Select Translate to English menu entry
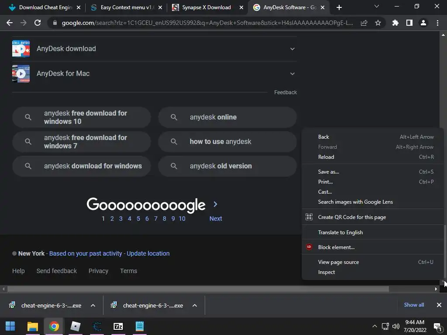 pyautogui.click(x=373, y=232)
